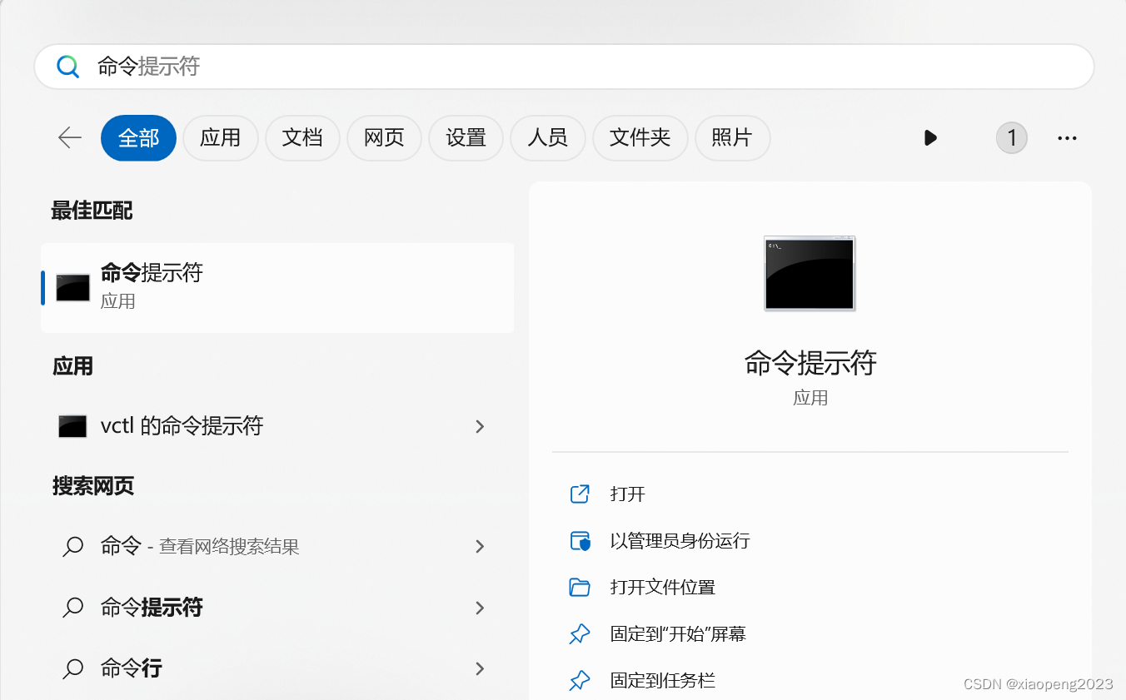Click the large Command Prompt preview thumbnail
Viewport: 1126px width, 700px height.
(x=810, y=274)
